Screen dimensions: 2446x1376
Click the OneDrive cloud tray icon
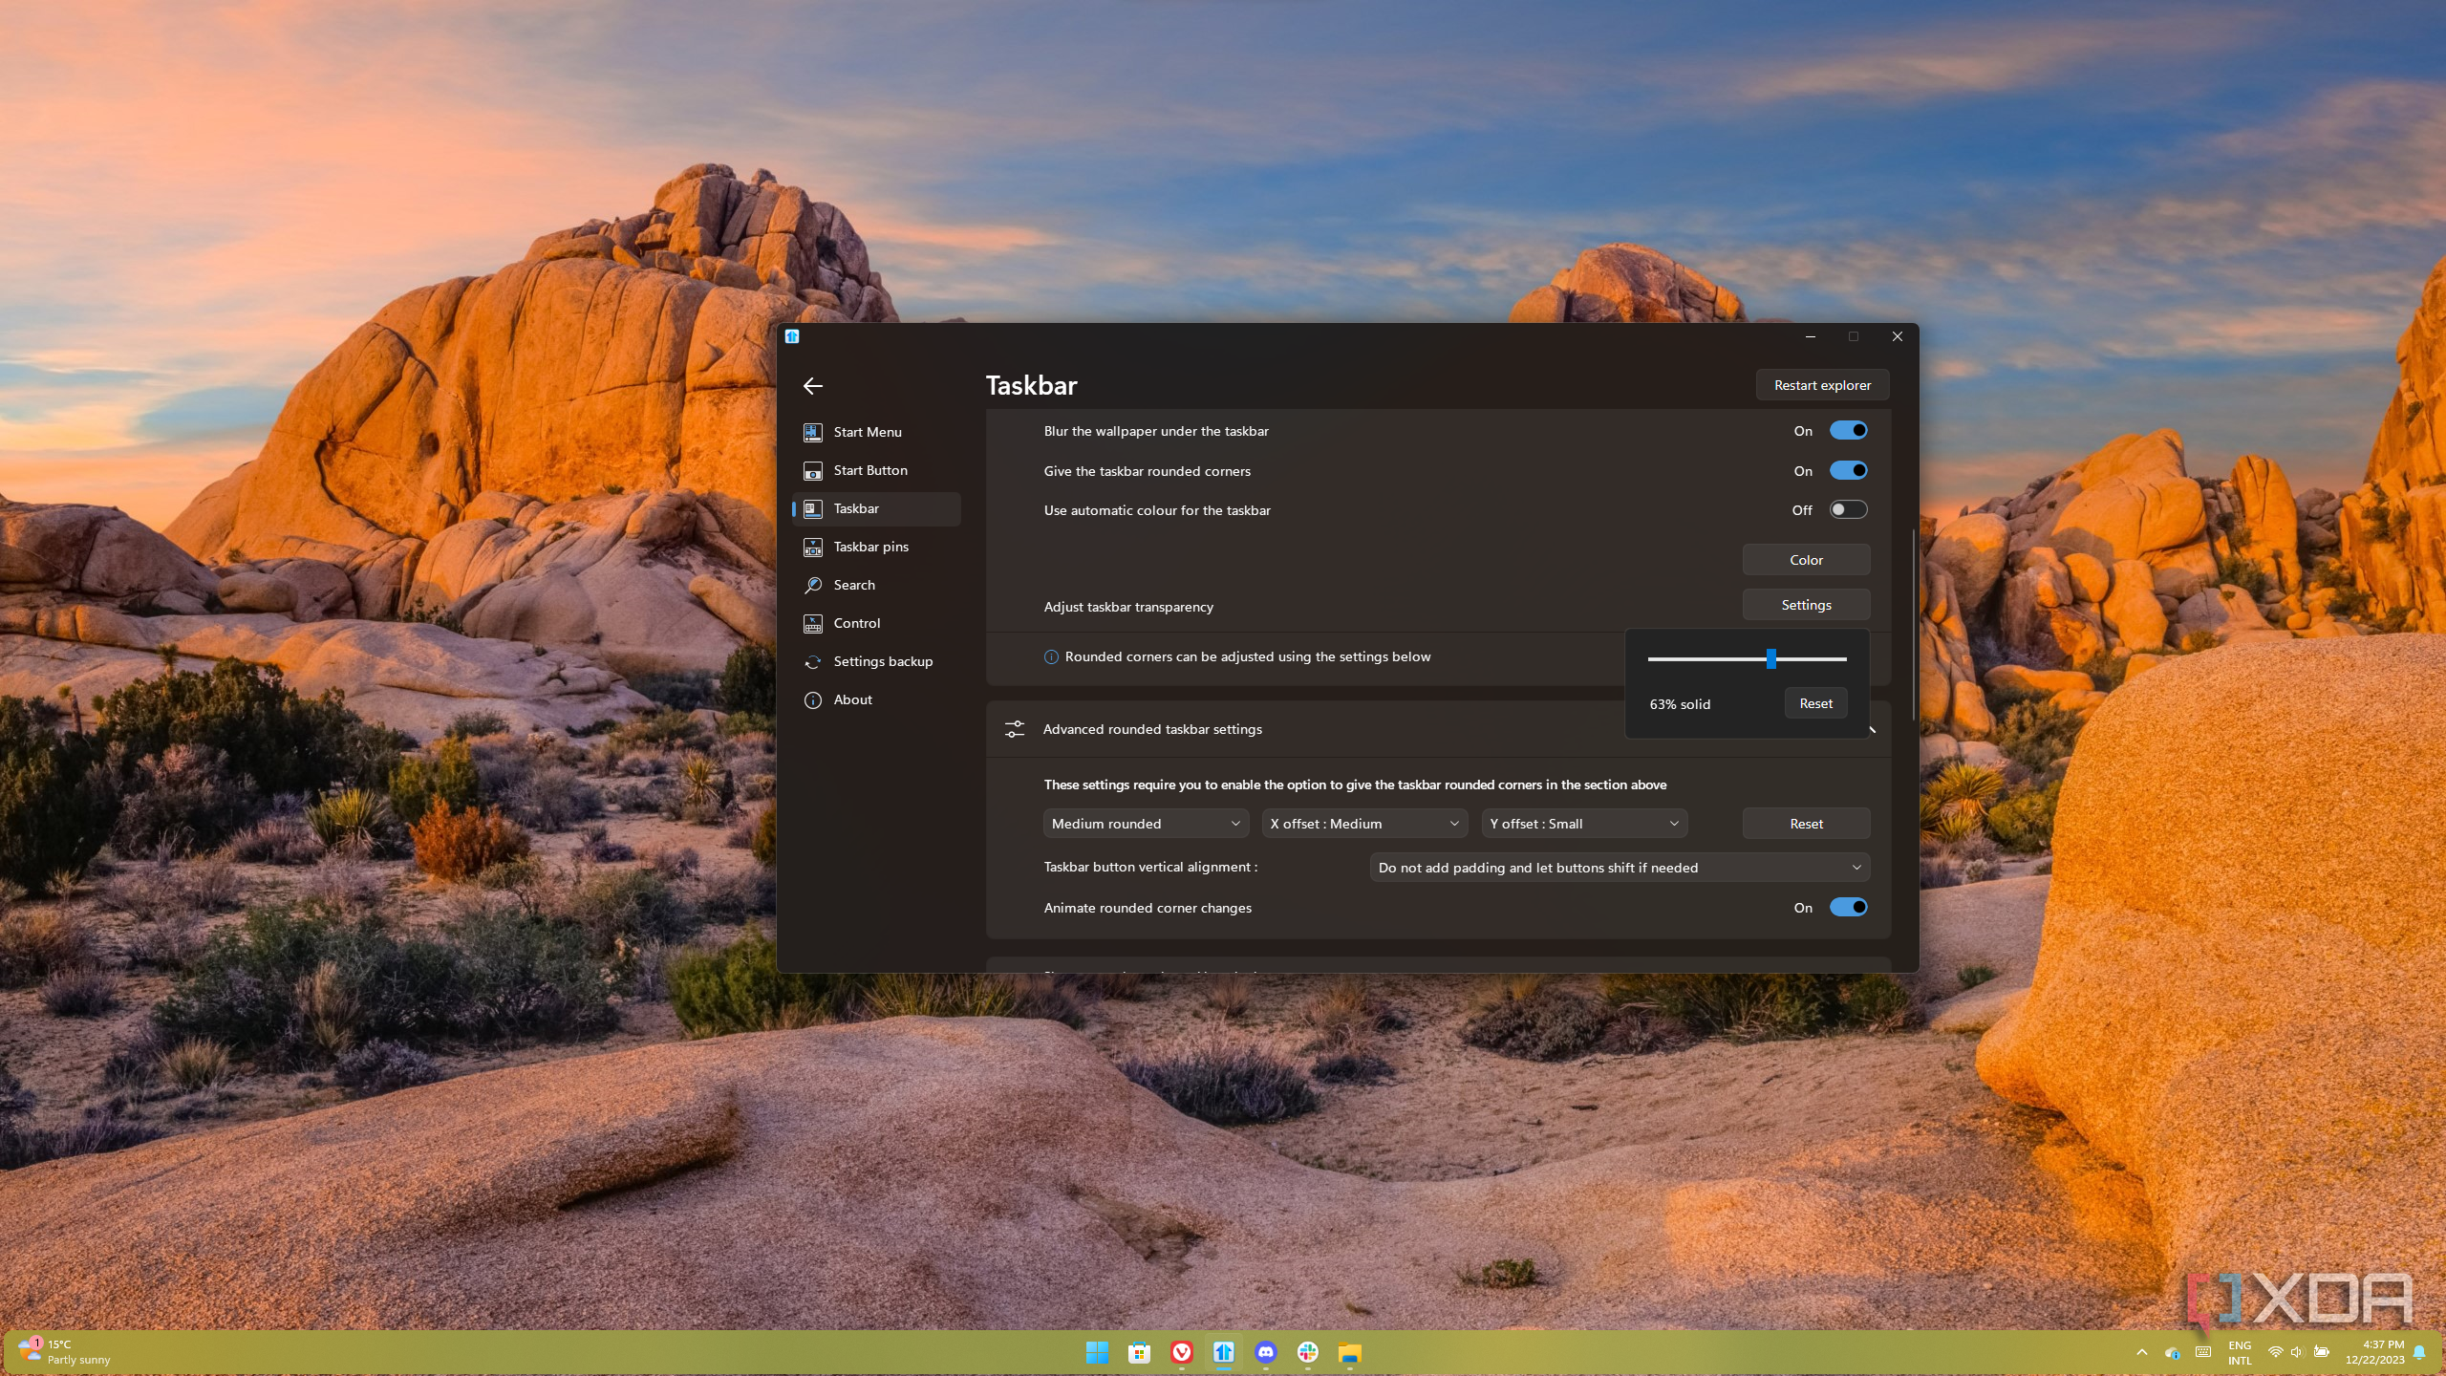click(x=2172, y=1352)
